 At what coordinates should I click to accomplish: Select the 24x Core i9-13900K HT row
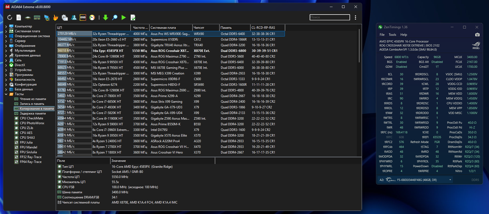[x=170, y=56]
